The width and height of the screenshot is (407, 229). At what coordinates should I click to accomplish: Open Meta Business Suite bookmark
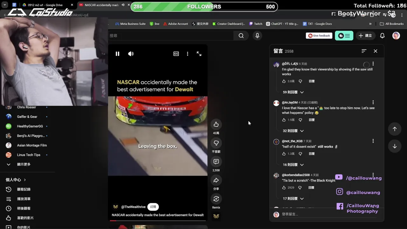(x=130, y=24)
